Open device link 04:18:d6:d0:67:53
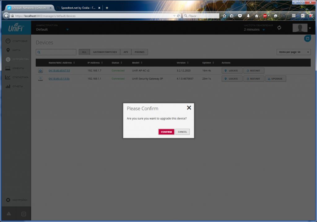 pos(59,71)
